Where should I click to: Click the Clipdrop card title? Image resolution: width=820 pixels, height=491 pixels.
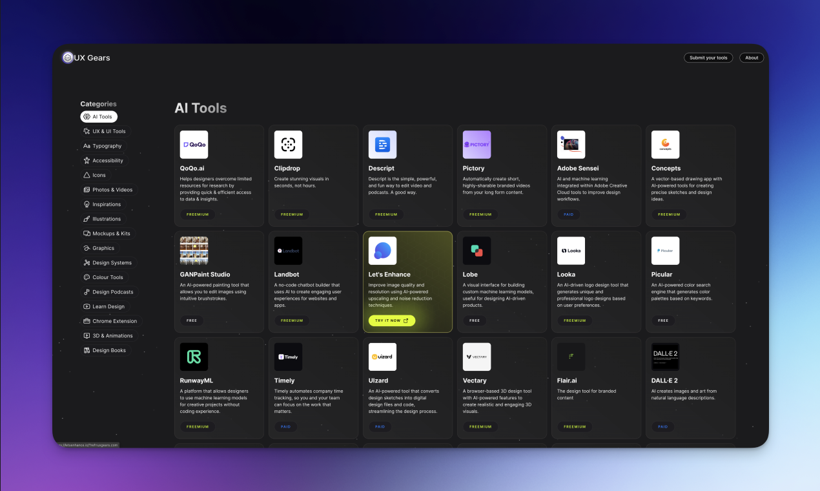pyautogui.click(x=287, y=168)
